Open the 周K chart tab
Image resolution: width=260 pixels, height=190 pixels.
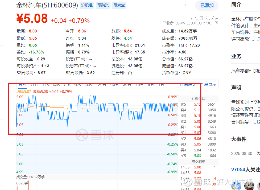[56, 85]
